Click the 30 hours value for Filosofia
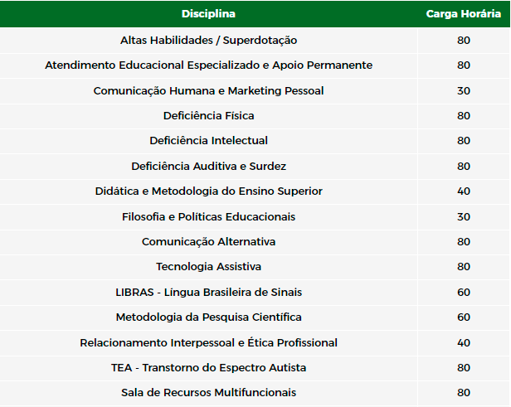 point(464,217)
